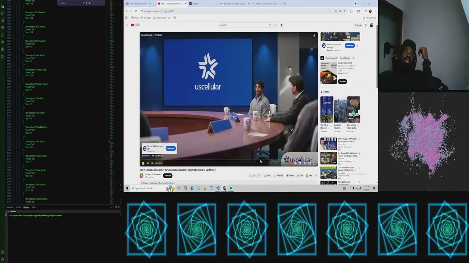Open options for Santa Barbara video
The width and height of the screenshot is (469, 263).
tap(359, 168)
